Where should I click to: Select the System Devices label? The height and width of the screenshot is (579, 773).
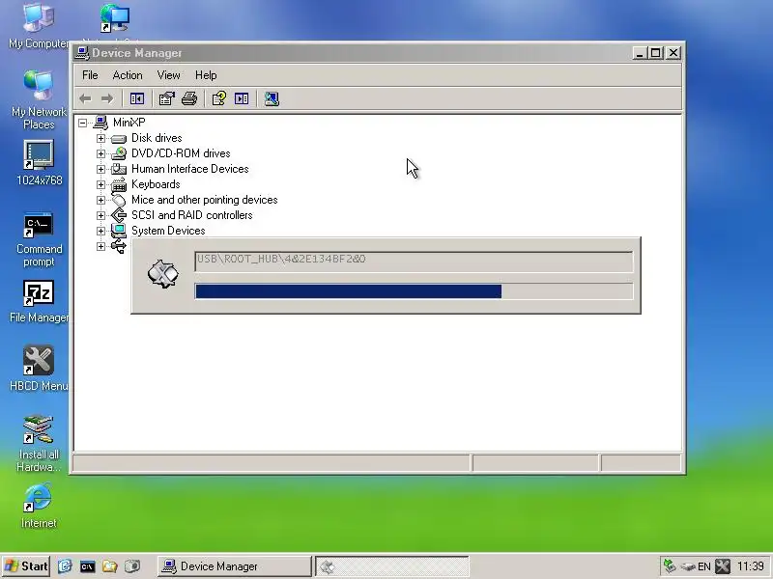(168, 231)
